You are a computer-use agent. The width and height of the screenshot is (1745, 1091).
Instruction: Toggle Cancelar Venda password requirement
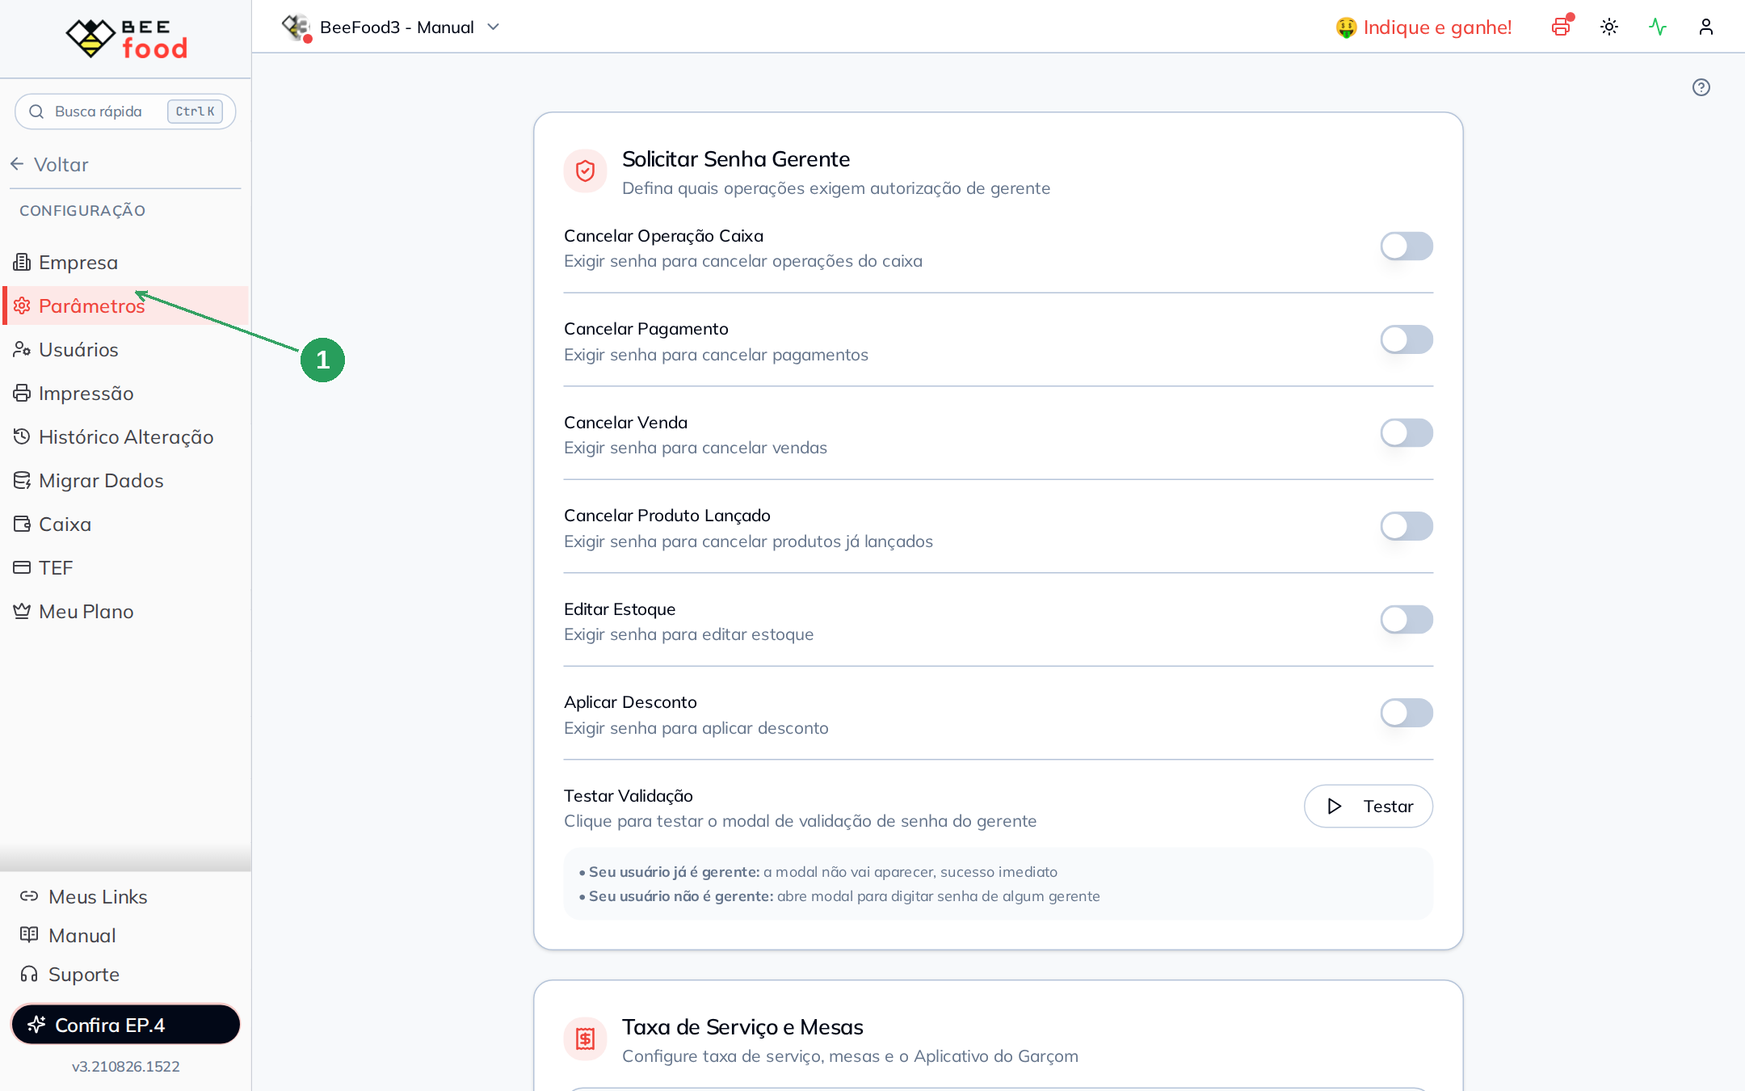tap(1407, 432)
